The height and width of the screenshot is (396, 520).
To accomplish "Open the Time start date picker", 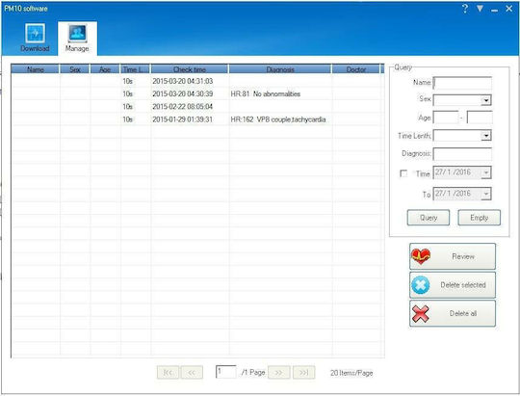I will click(486, 172).
